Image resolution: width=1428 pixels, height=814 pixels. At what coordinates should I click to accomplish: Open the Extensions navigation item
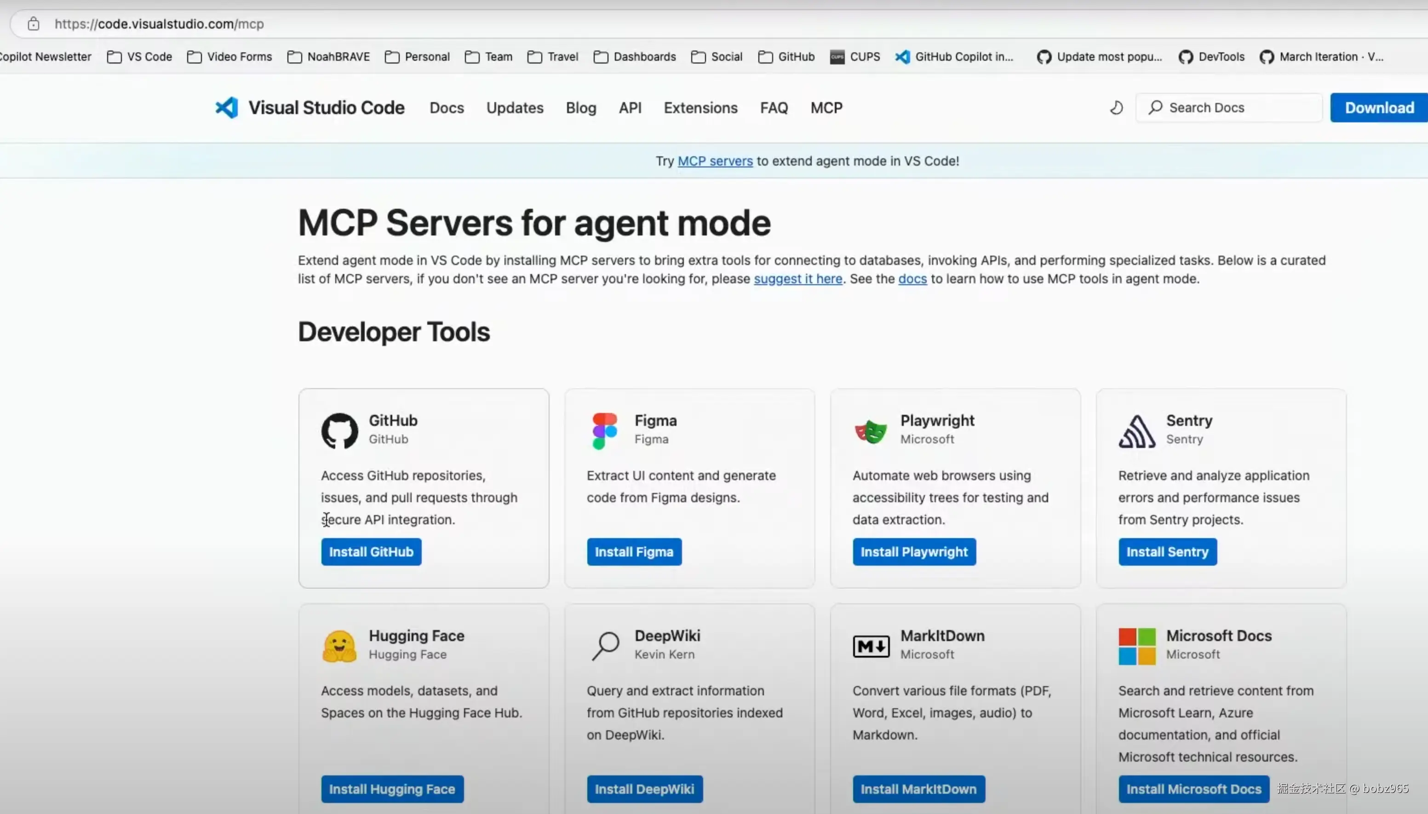[x=700, y=107]
